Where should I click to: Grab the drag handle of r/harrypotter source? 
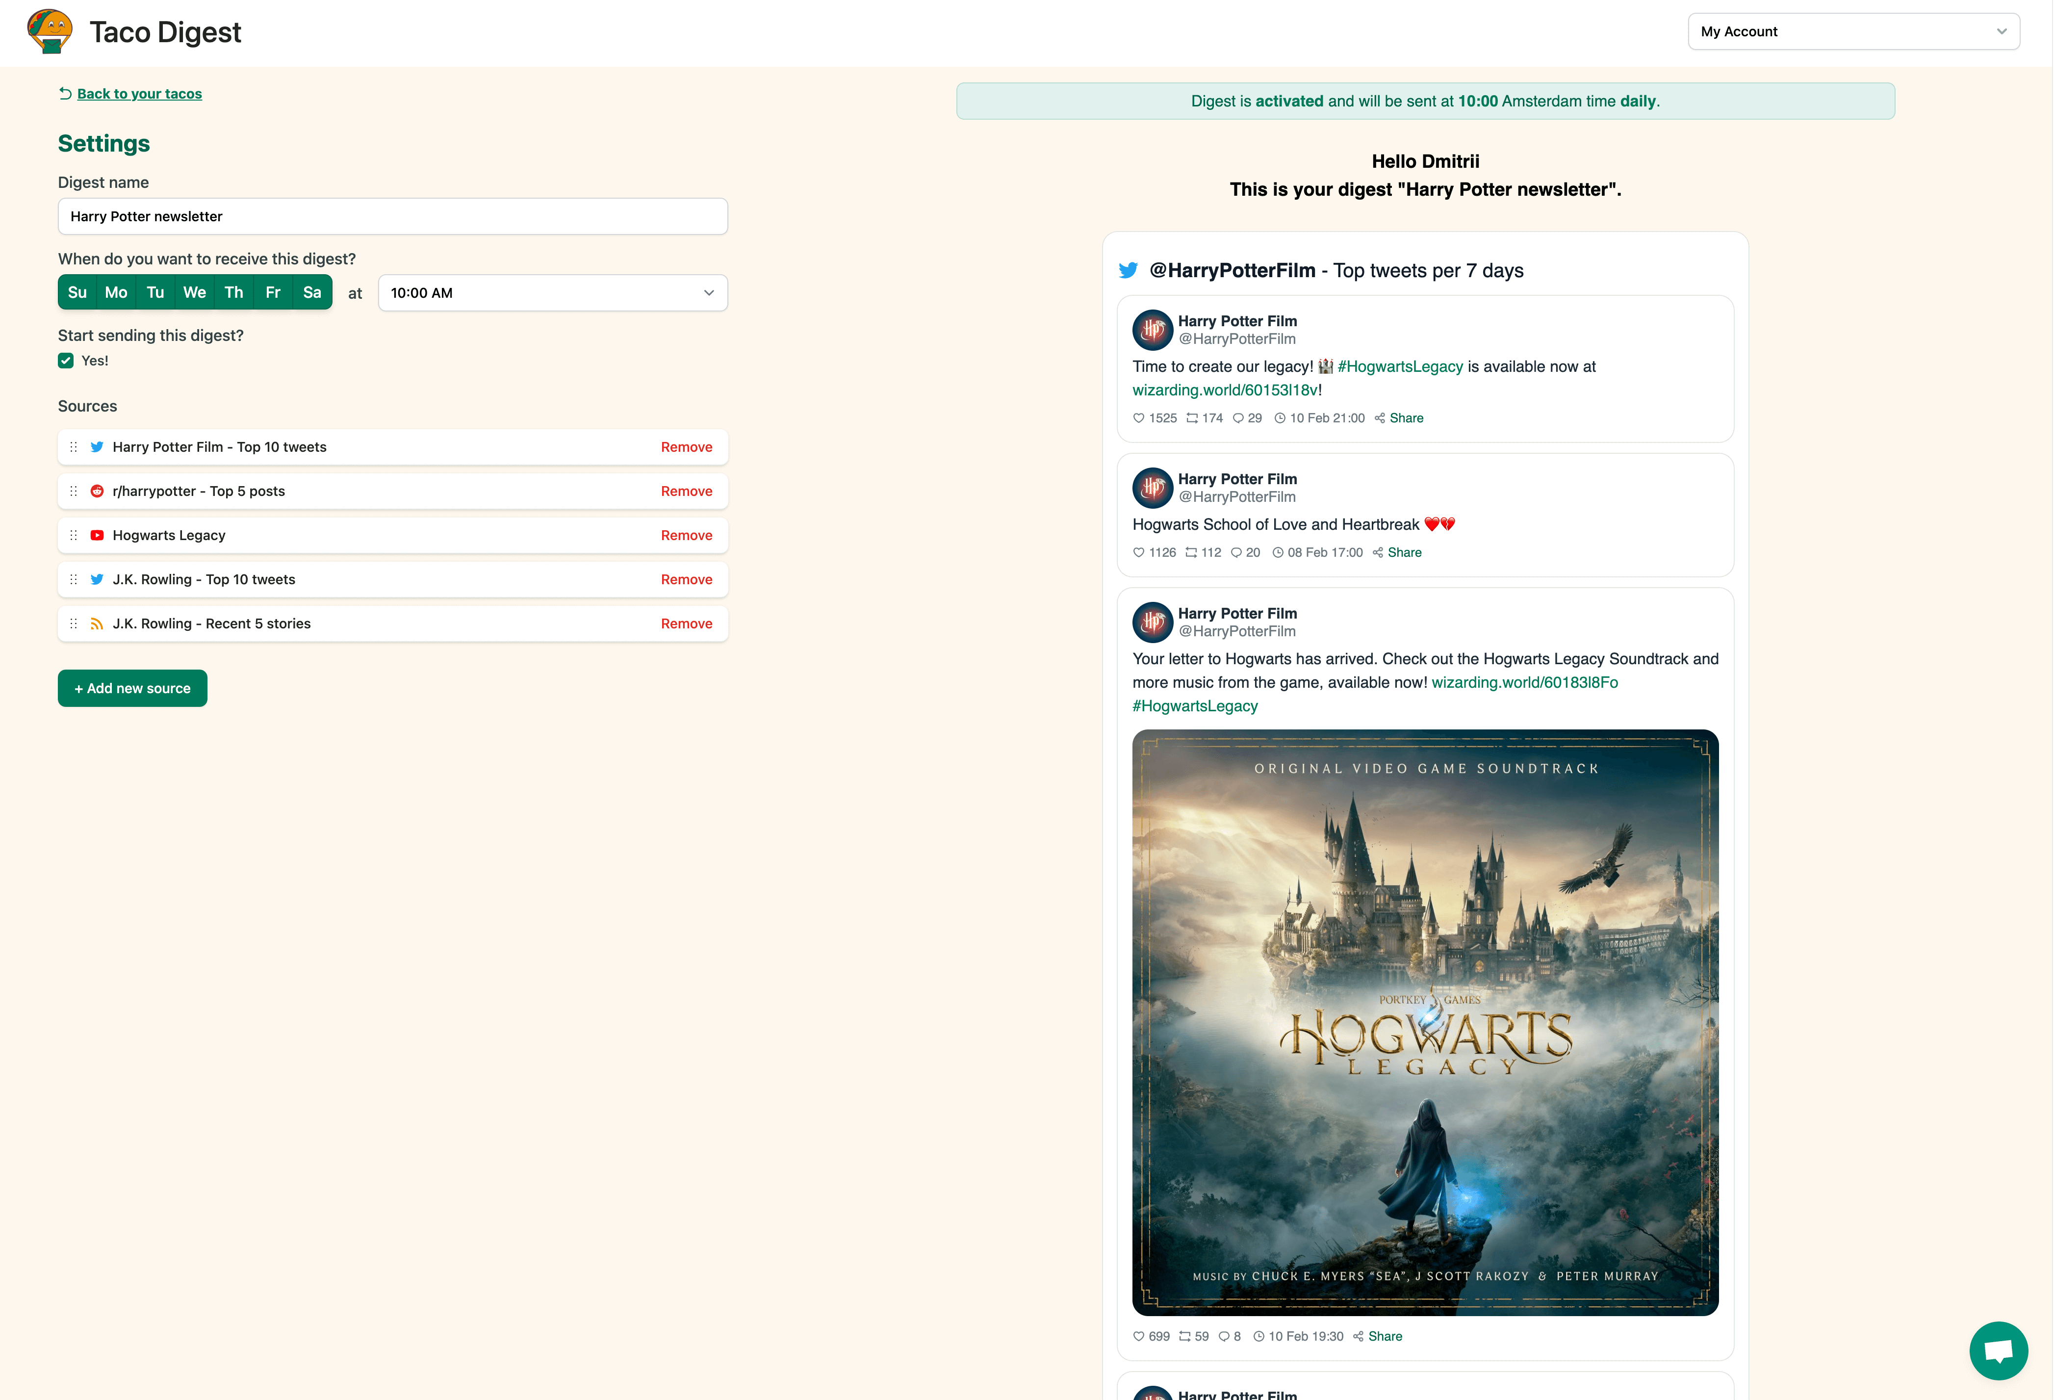coord(74,492)
